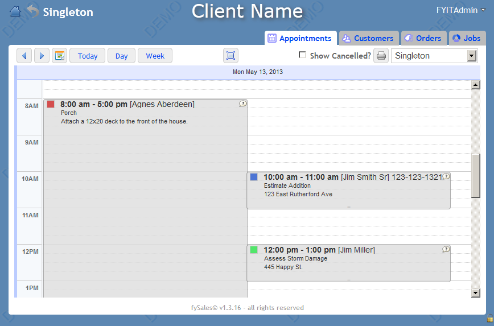Click the Singleton title in header
The height and width of the screenshot is (326, 494).
[x=68, y=13]
